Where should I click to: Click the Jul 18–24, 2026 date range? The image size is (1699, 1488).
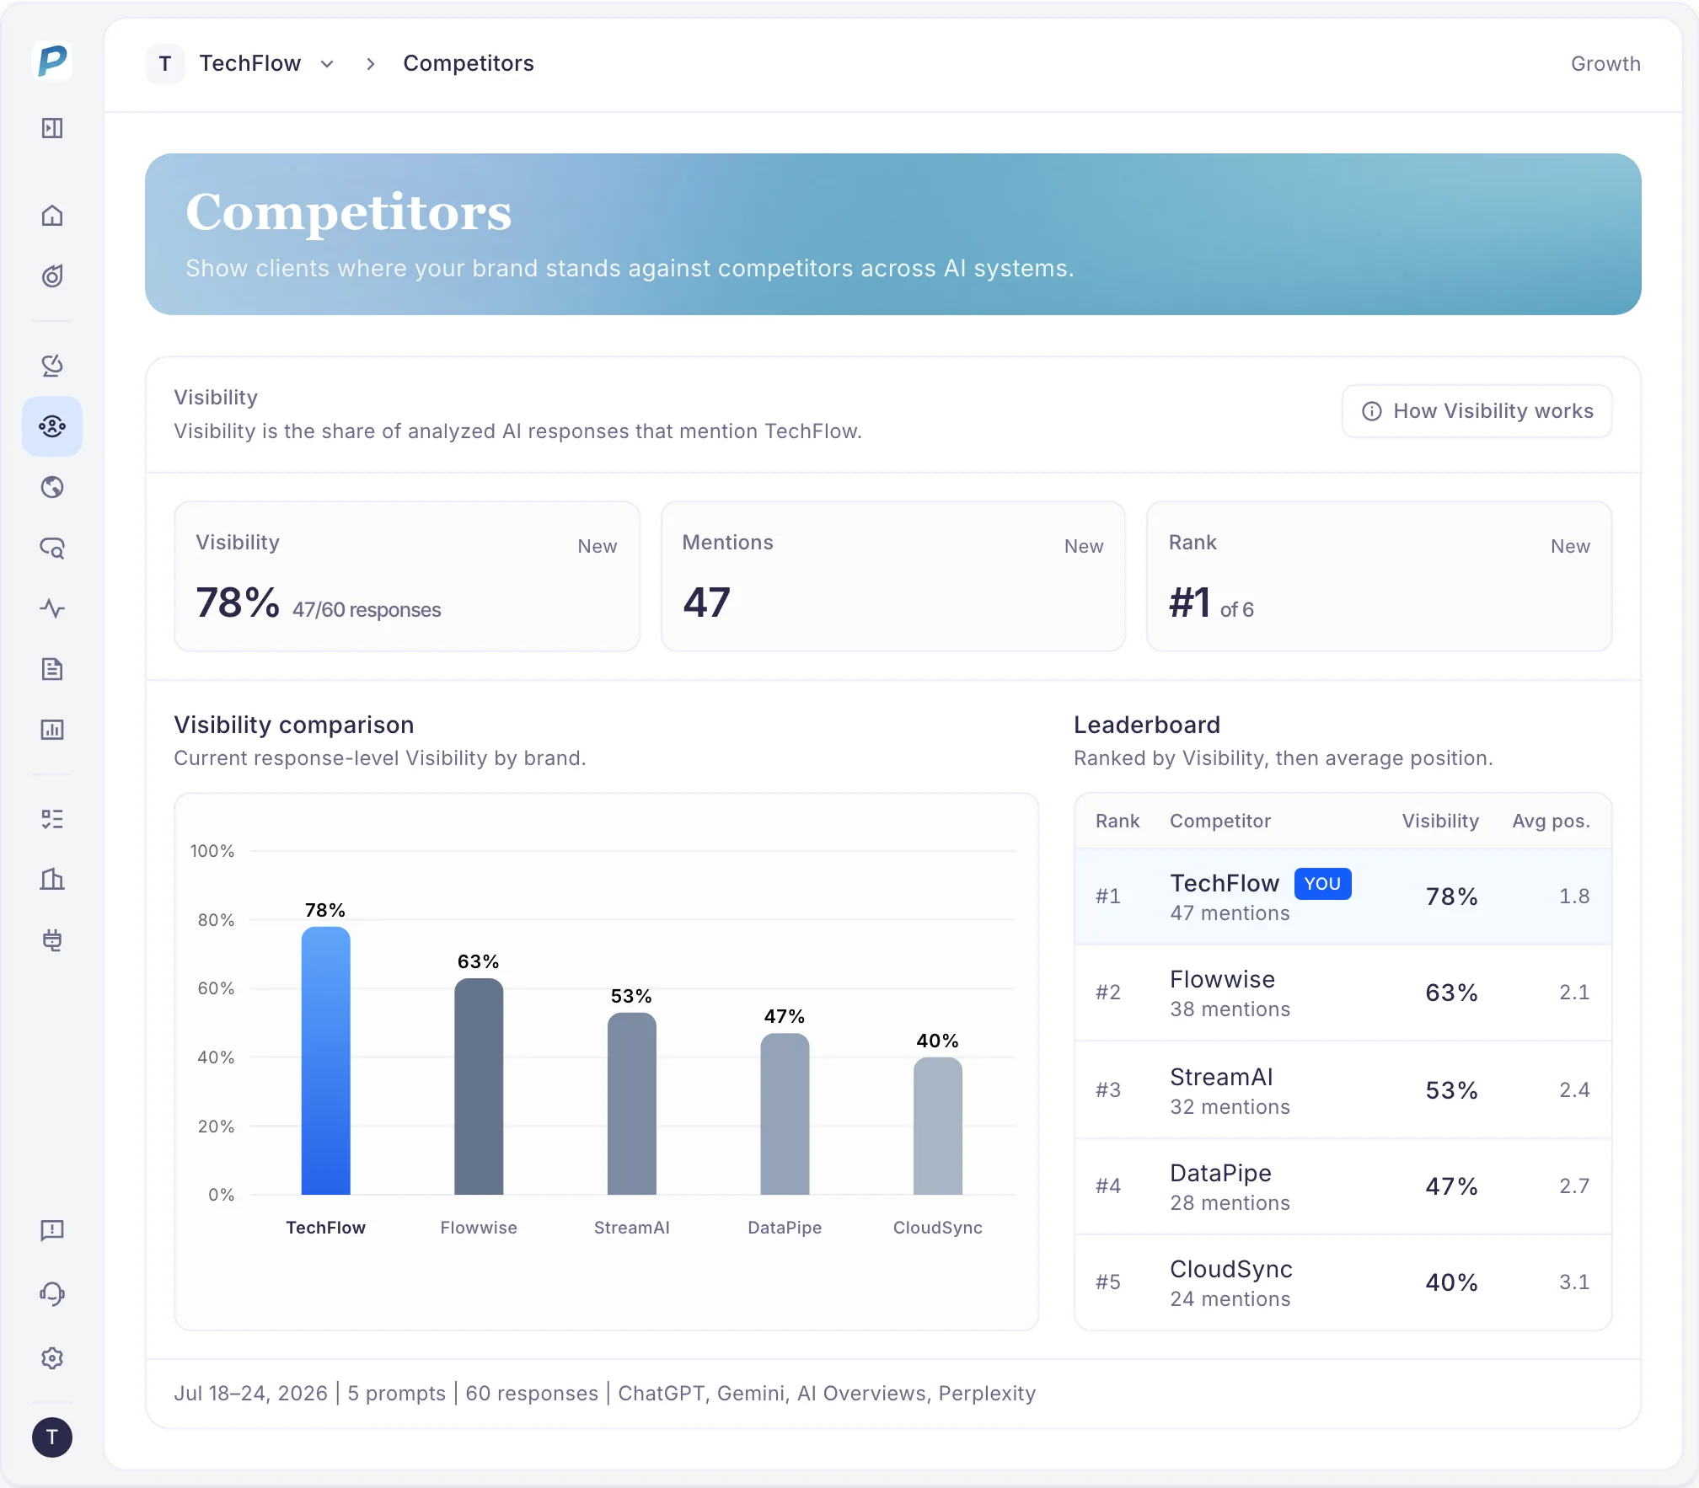tap(250, 1394)
